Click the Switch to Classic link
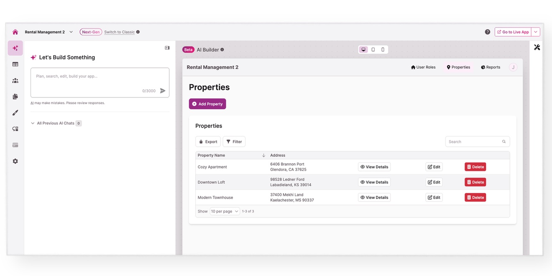Image resolution: width=552 pixels, height=276 pixels. 119,32
